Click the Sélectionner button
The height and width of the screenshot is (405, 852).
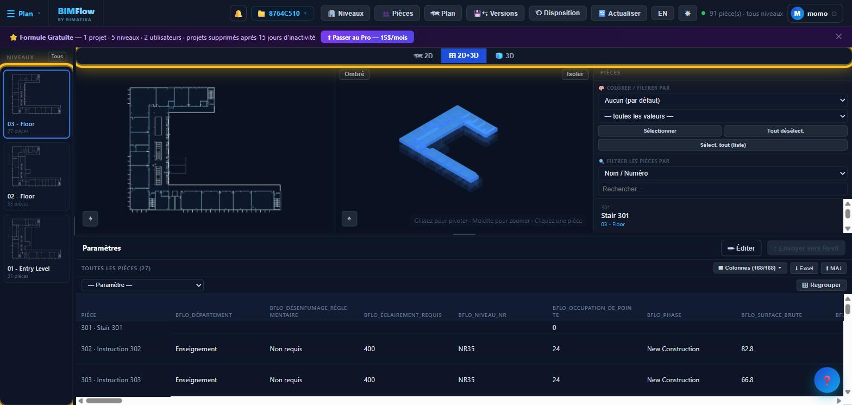[660, 130]
